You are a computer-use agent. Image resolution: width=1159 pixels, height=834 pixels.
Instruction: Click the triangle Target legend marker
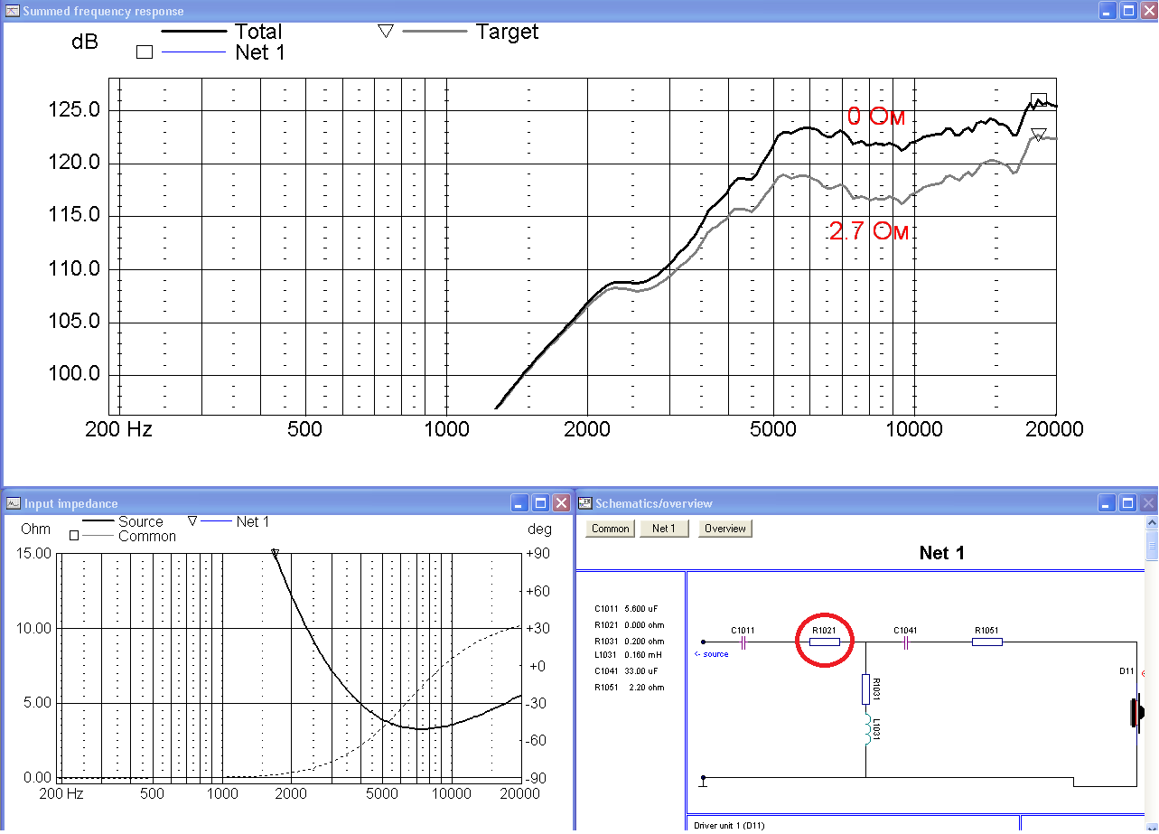[x=386, y=32]
